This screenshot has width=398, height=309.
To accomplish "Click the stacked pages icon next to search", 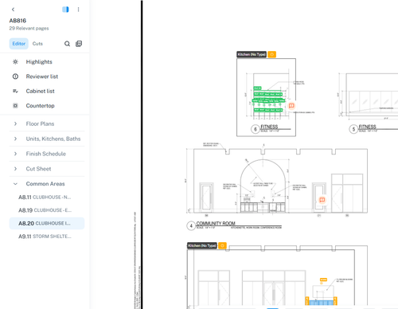I will click(x=79, y=44).
